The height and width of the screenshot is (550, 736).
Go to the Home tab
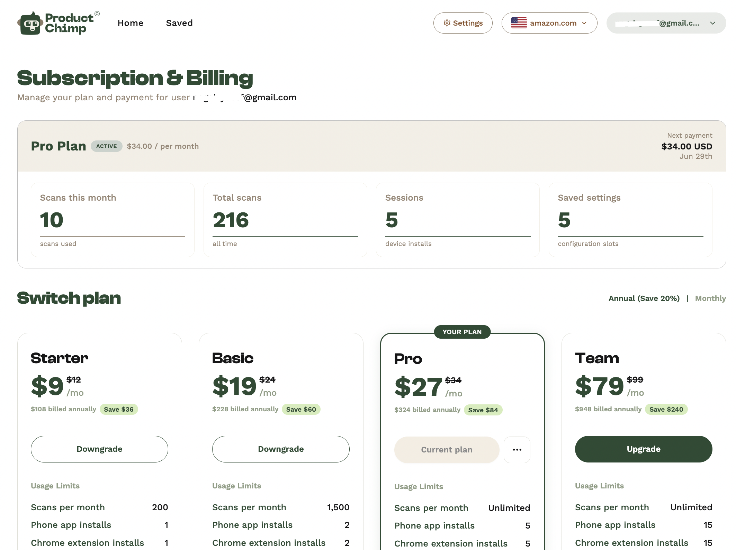click(x=131, y=23)
